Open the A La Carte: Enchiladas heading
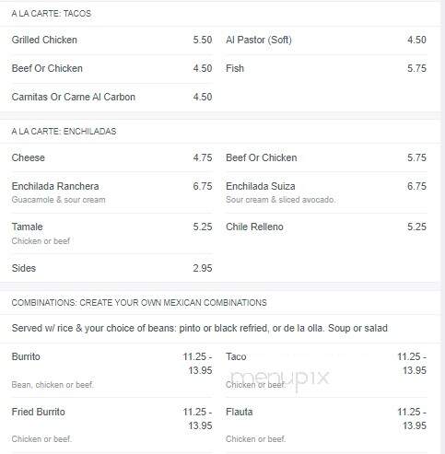Screen dimensions: 445x454 64,132
